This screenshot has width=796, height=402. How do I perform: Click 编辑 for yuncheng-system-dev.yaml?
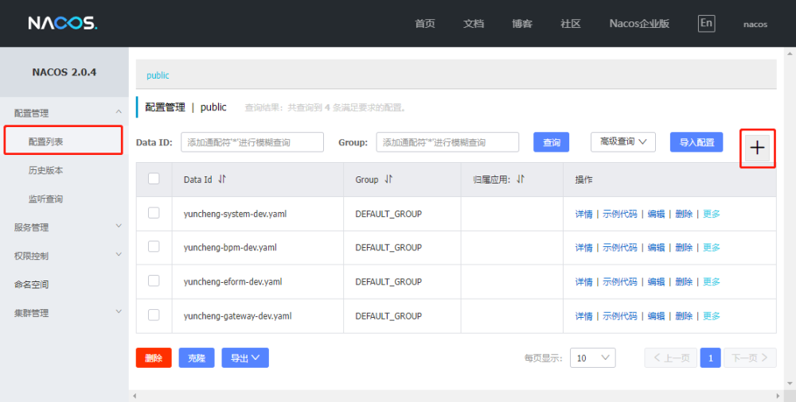point(657,214)
